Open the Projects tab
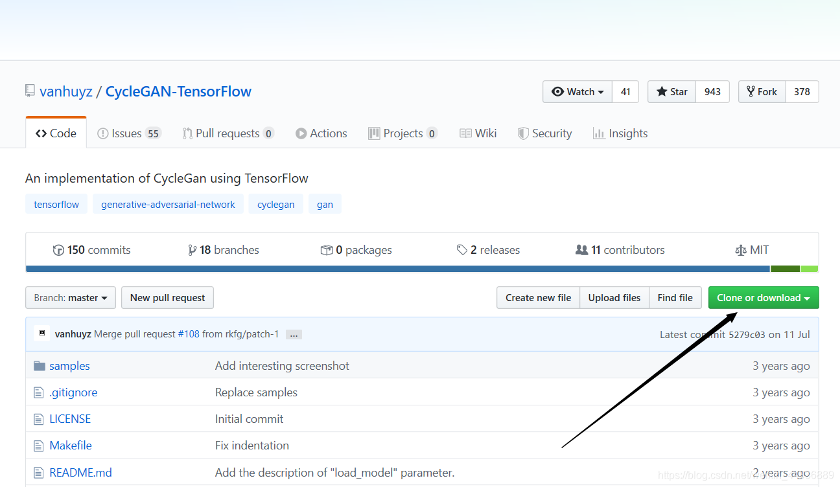Viewport: 840px width, 487px height. tap(403, 133)
